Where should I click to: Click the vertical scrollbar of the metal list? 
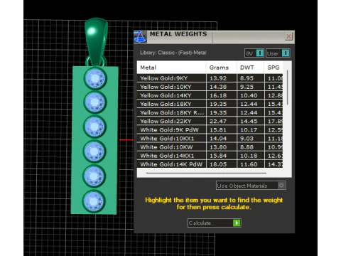click(x=288, y=87)
